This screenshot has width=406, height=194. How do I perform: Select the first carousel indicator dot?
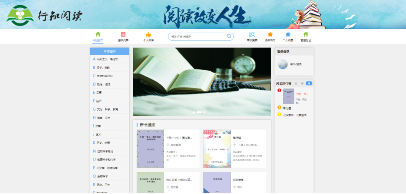coord(194,112)
